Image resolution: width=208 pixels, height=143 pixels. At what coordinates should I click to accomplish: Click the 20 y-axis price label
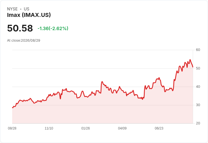[198, 123]
